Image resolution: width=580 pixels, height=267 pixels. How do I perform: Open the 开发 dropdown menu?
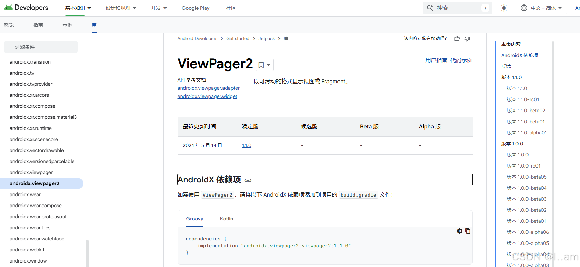pyautogui.click(x=159, y=8)
